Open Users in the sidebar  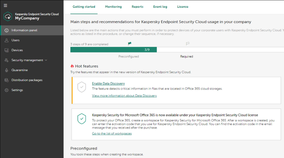[x=32, y=40]
